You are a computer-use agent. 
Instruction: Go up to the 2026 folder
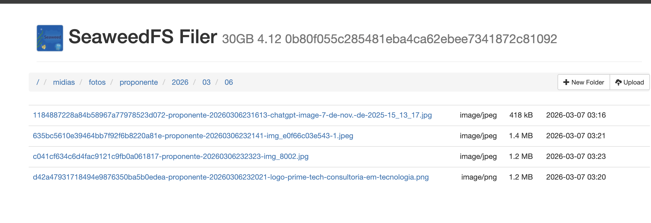180,82
